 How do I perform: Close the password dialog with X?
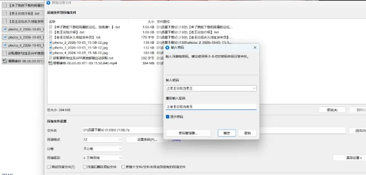[x=255, y=47]
